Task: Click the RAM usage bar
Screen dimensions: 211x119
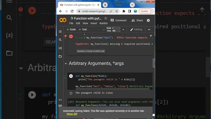Action: 116,28
